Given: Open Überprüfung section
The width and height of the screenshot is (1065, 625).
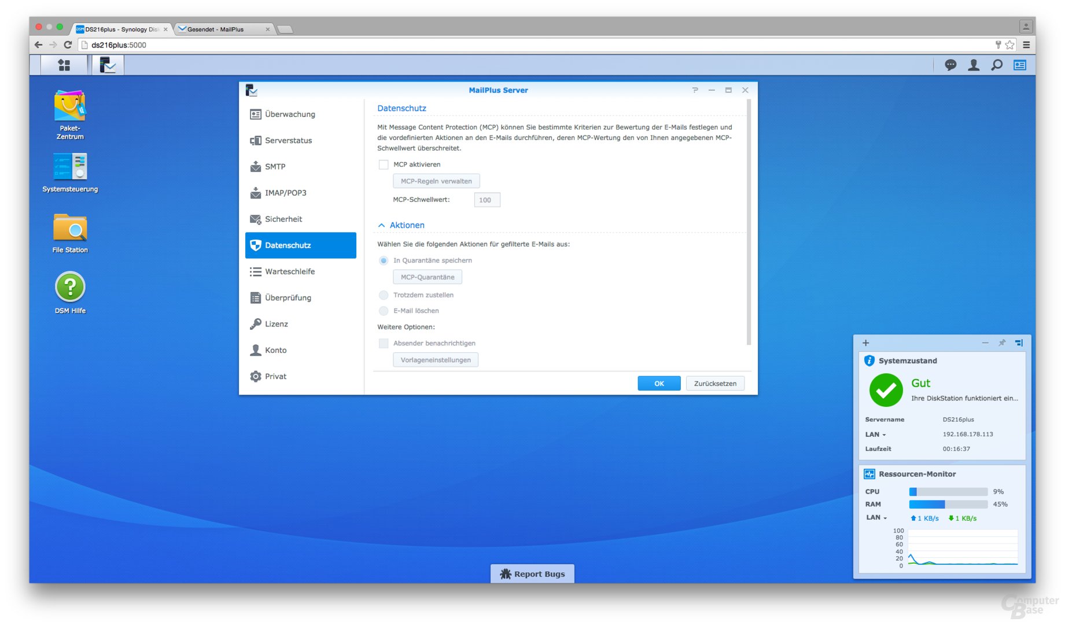Looking at the screenshot, I should (x=301, y=297).
